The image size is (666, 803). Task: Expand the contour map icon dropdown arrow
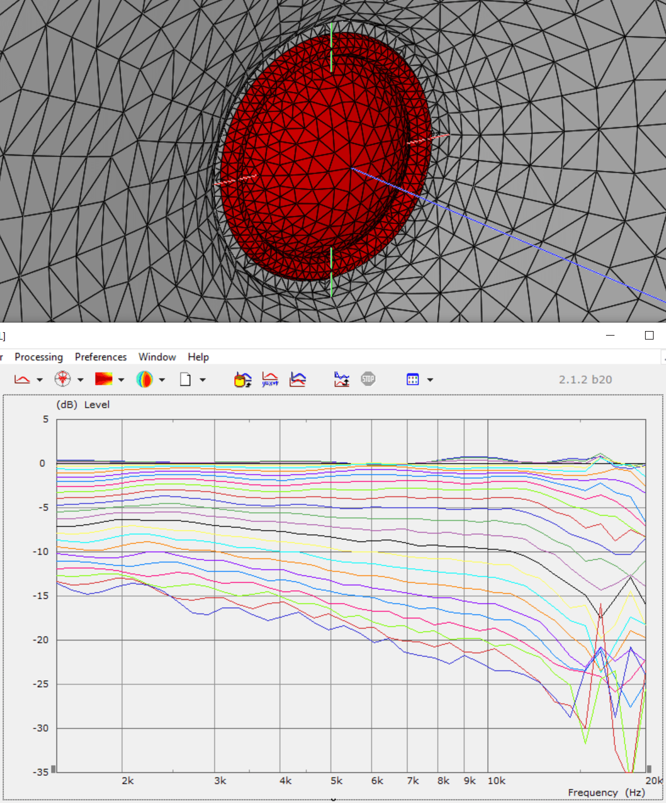(121, 380)
